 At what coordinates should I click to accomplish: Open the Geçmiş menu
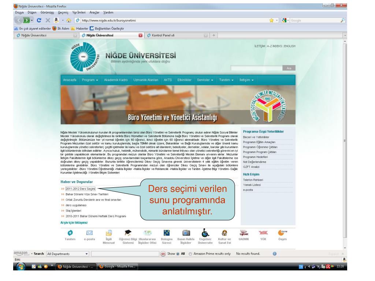pyautogui.click(x=63, y=12)
